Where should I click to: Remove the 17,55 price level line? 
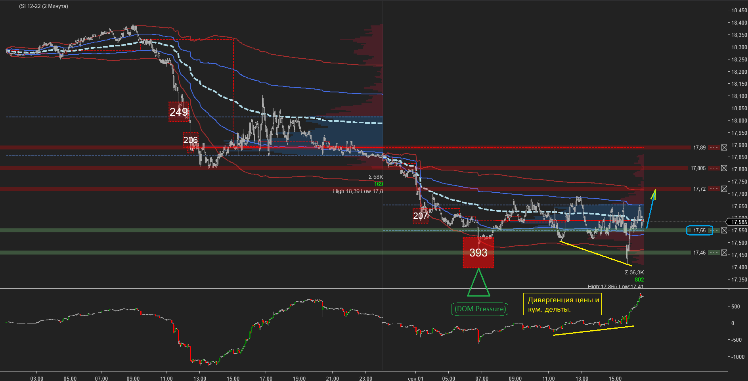(724, 230)
